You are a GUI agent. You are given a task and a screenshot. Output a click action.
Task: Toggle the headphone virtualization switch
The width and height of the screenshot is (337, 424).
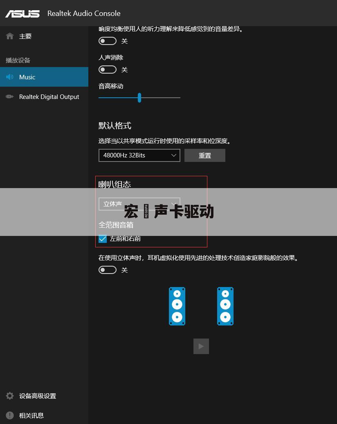108,270
